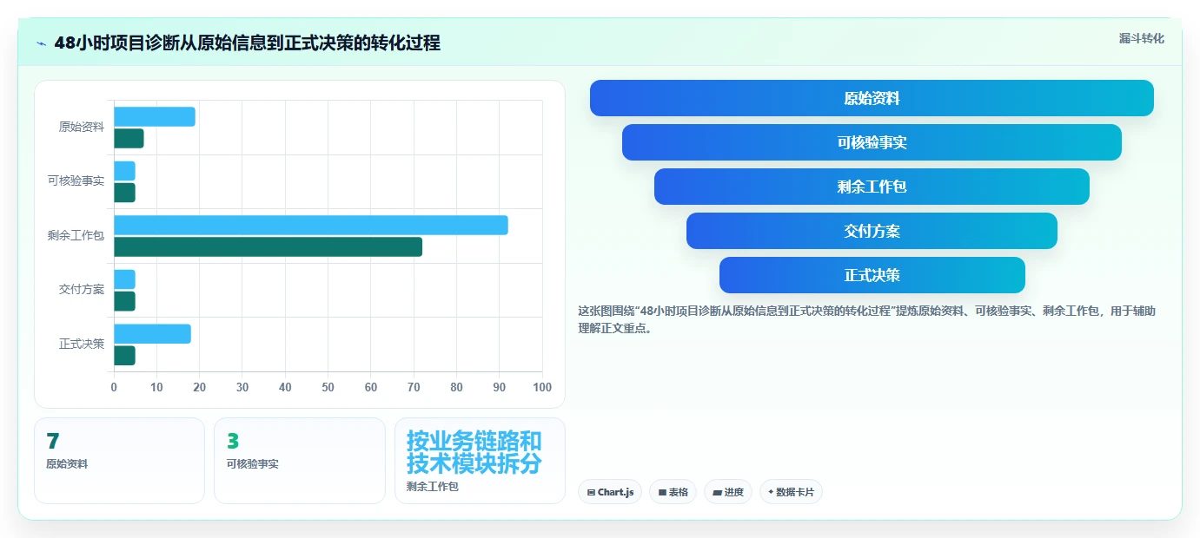Click the 原始资料 caption under the number 7

[67, 464]
